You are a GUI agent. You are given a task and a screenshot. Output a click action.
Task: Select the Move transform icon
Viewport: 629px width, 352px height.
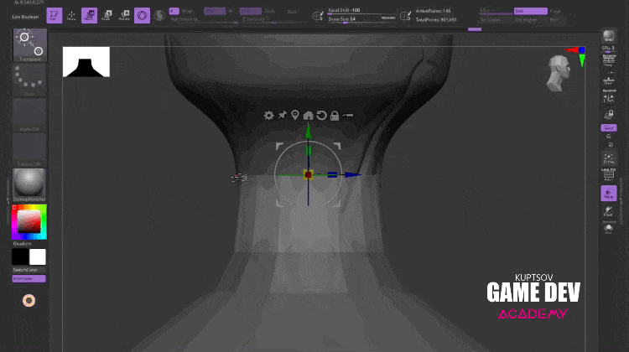tap(89, 16)
